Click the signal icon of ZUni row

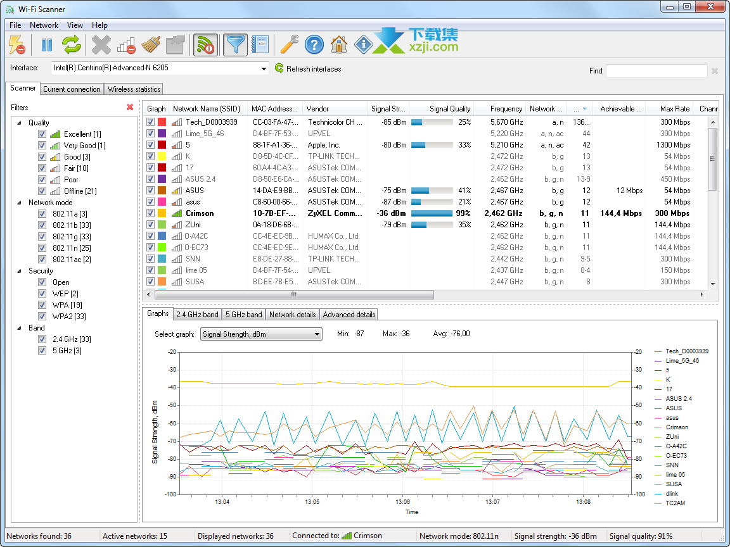[x=176, y=225]
